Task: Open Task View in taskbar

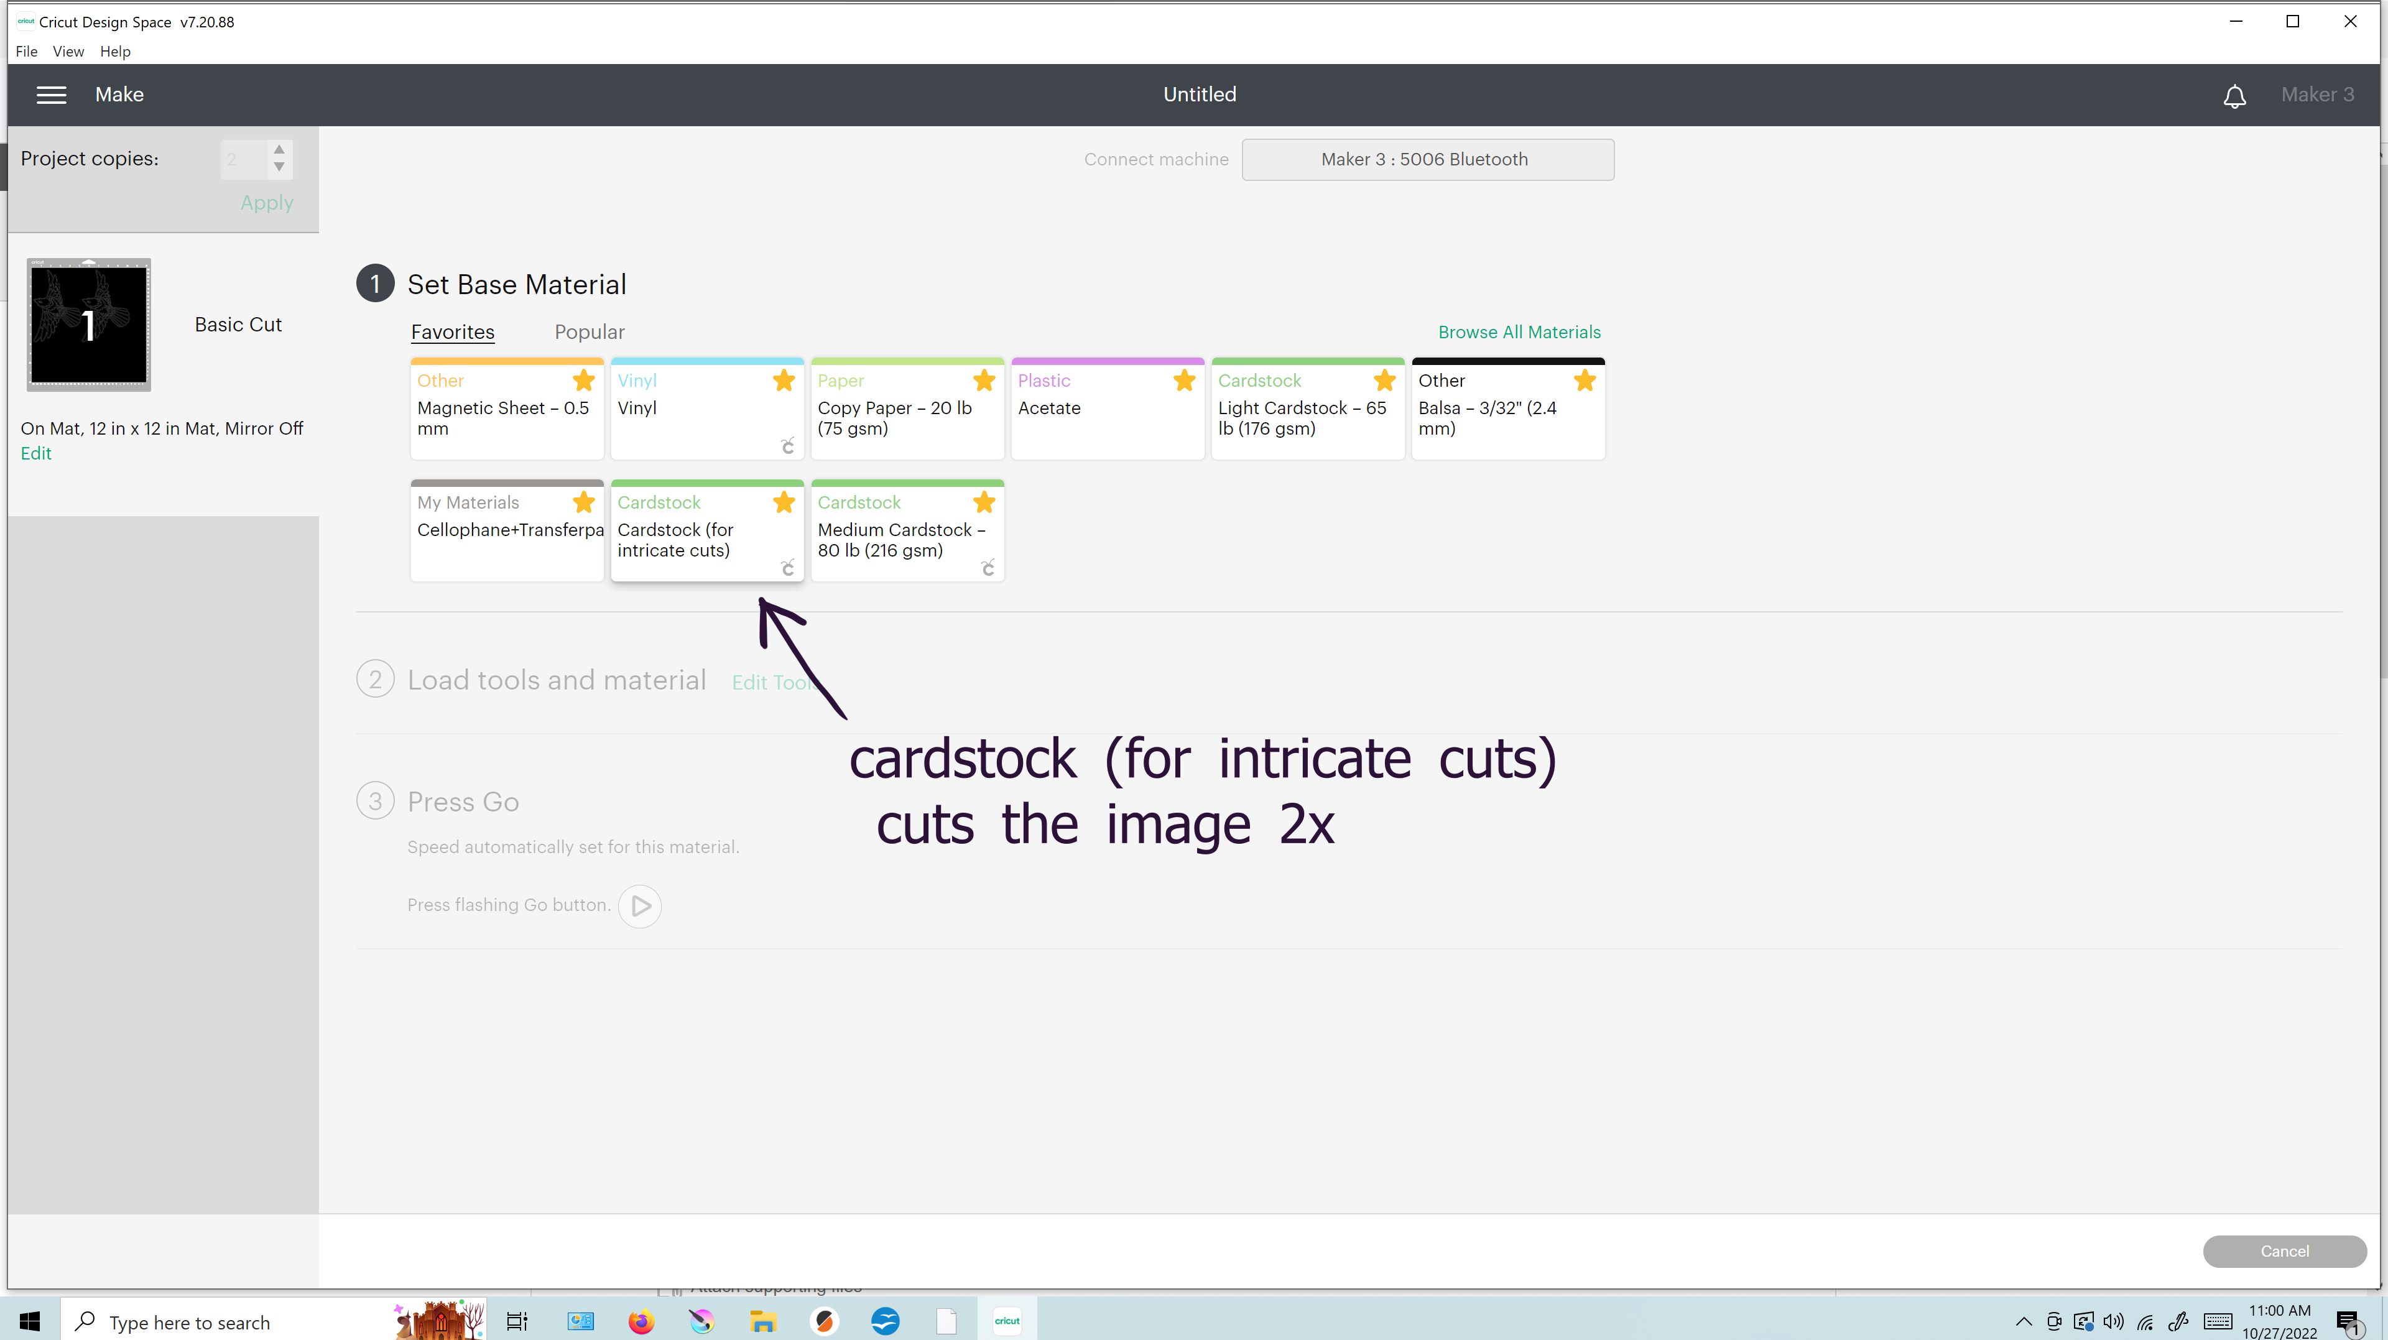Action: (x=516, y=1321)
